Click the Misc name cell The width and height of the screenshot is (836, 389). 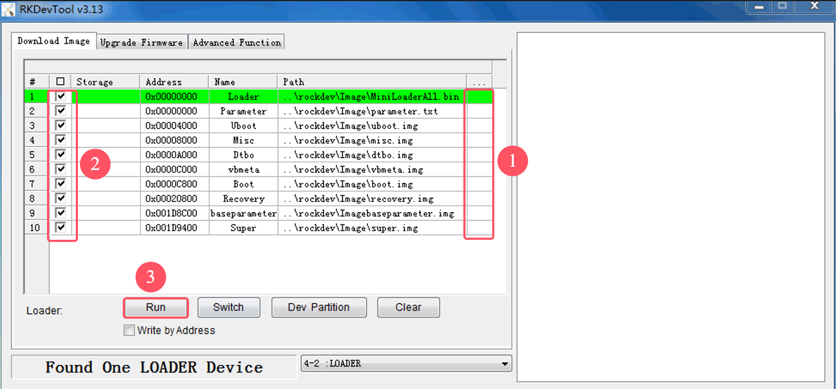click(243, 140)
